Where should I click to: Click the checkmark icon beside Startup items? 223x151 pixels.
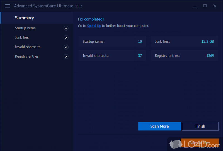66,28
